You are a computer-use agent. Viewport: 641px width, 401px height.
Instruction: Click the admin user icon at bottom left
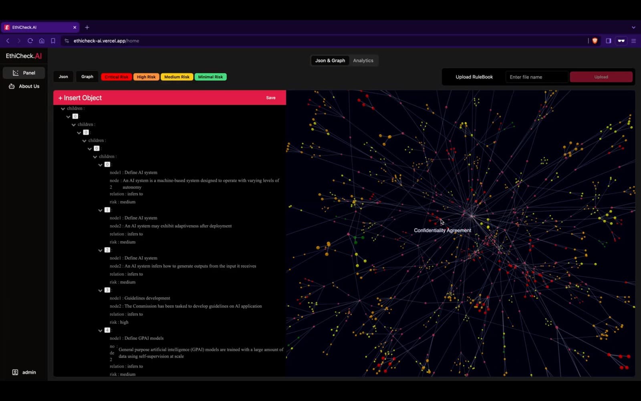(15, 372)
